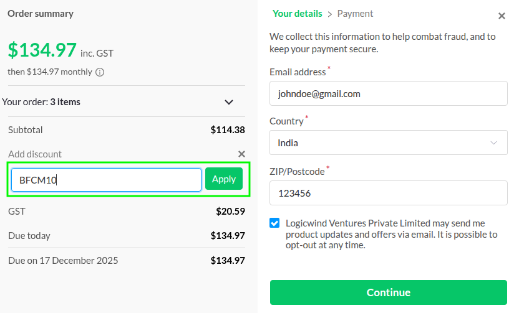
Task: Click the $114.38 subtotal amount
Action: (x=228, y=130)
